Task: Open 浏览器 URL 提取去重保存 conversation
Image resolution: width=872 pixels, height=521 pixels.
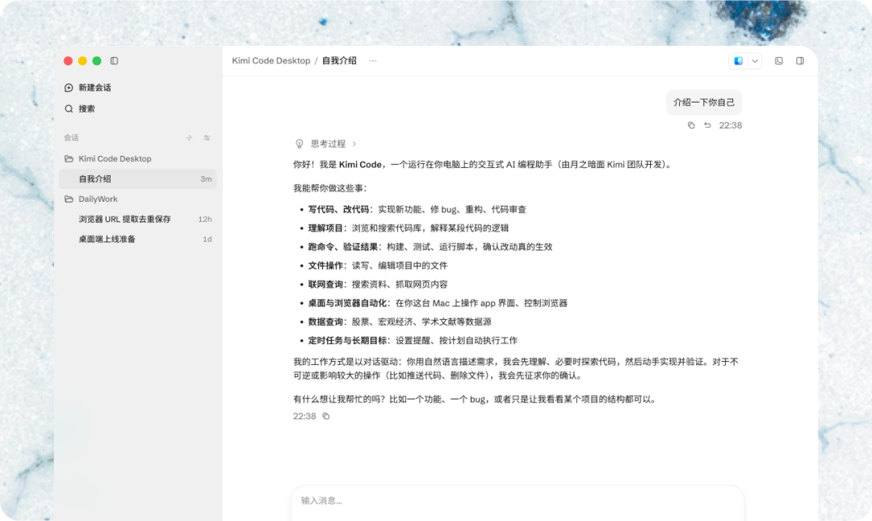Action: [x=138, y=219]
